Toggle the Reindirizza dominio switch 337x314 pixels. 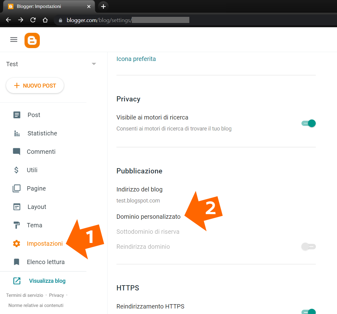point(309,247)
